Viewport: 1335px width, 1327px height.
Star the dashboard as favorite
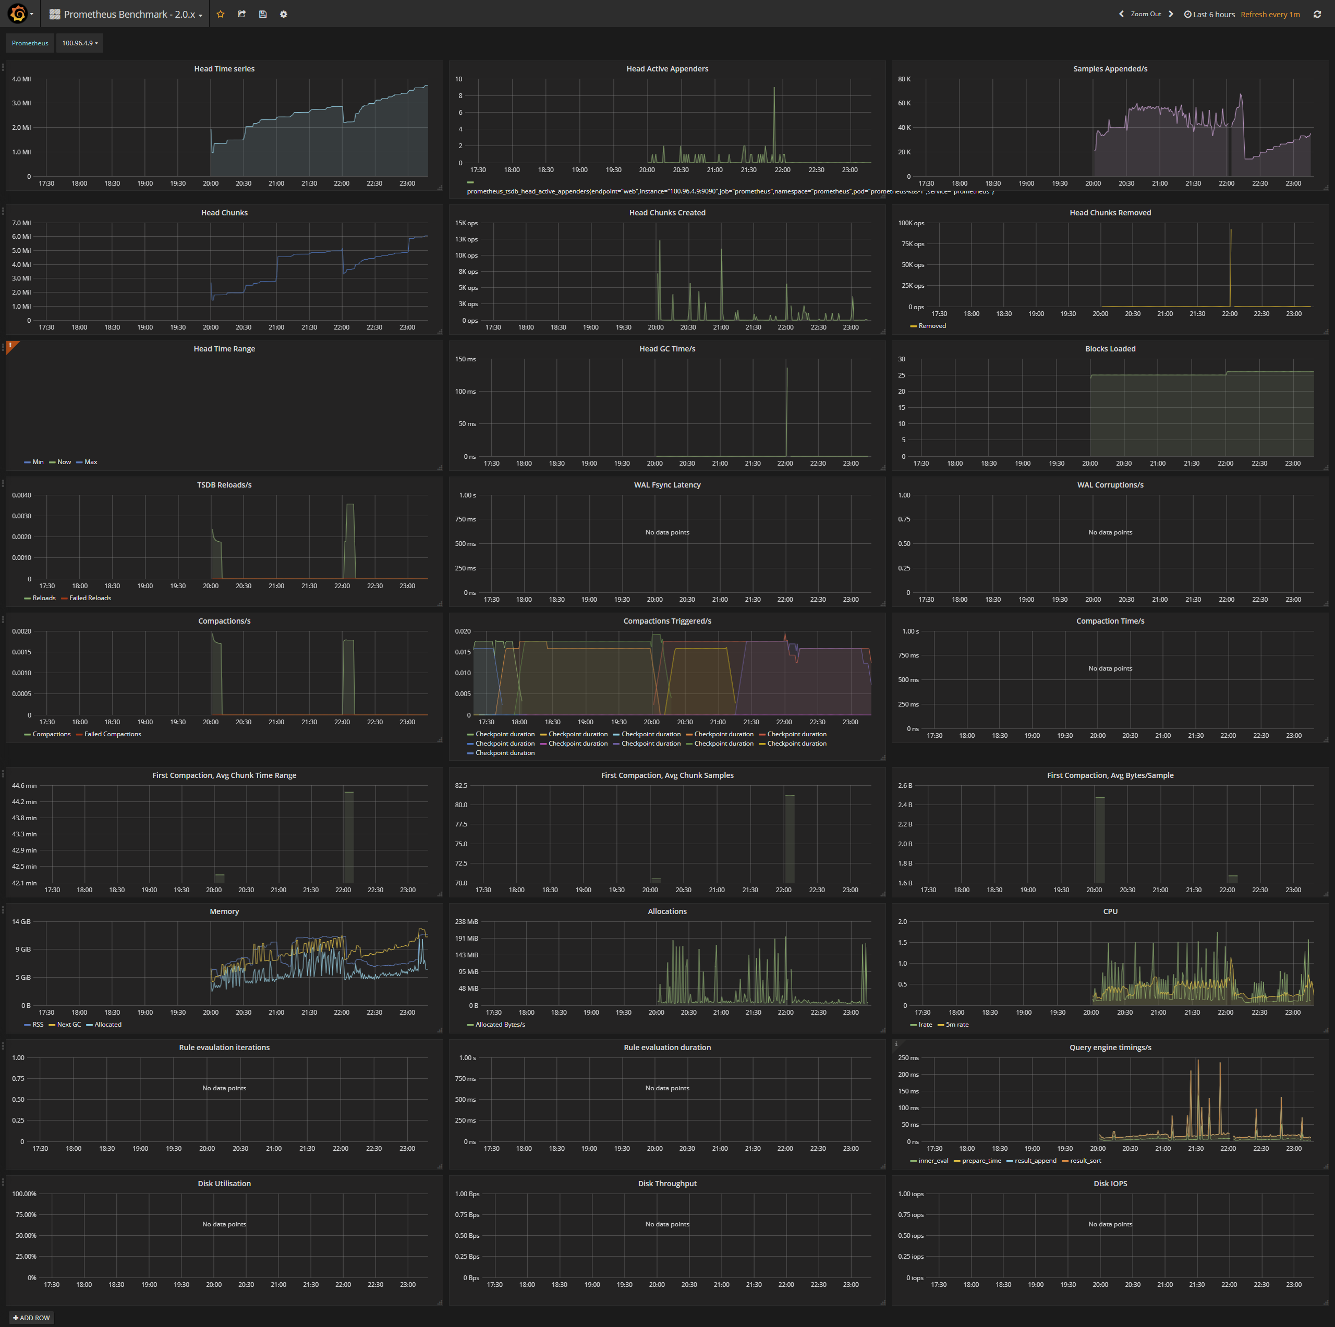221,14
